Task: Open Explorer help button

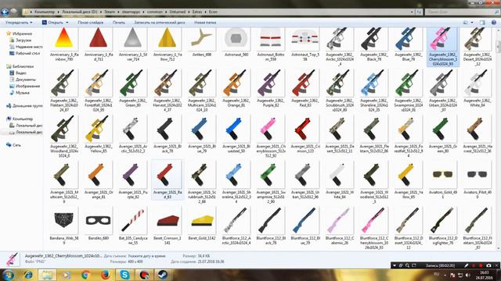Action: click(494, 23)
